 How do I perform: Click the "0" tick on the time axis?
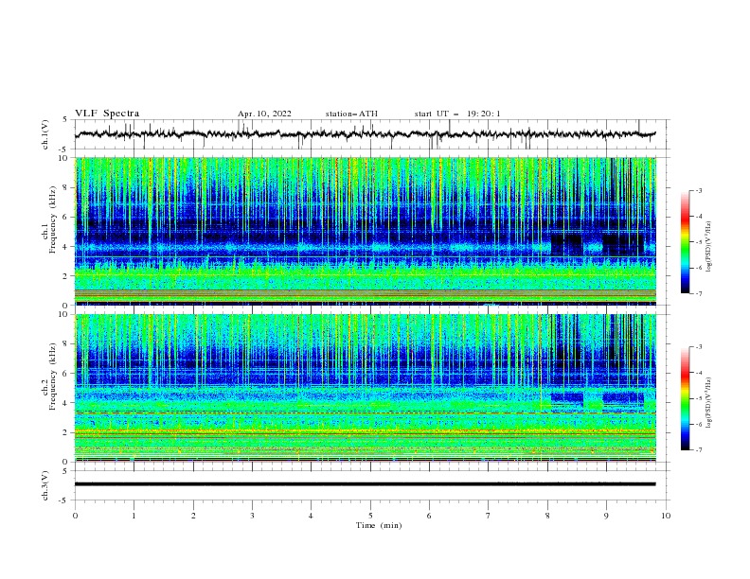pyautogui.click(x=75, y=516)
